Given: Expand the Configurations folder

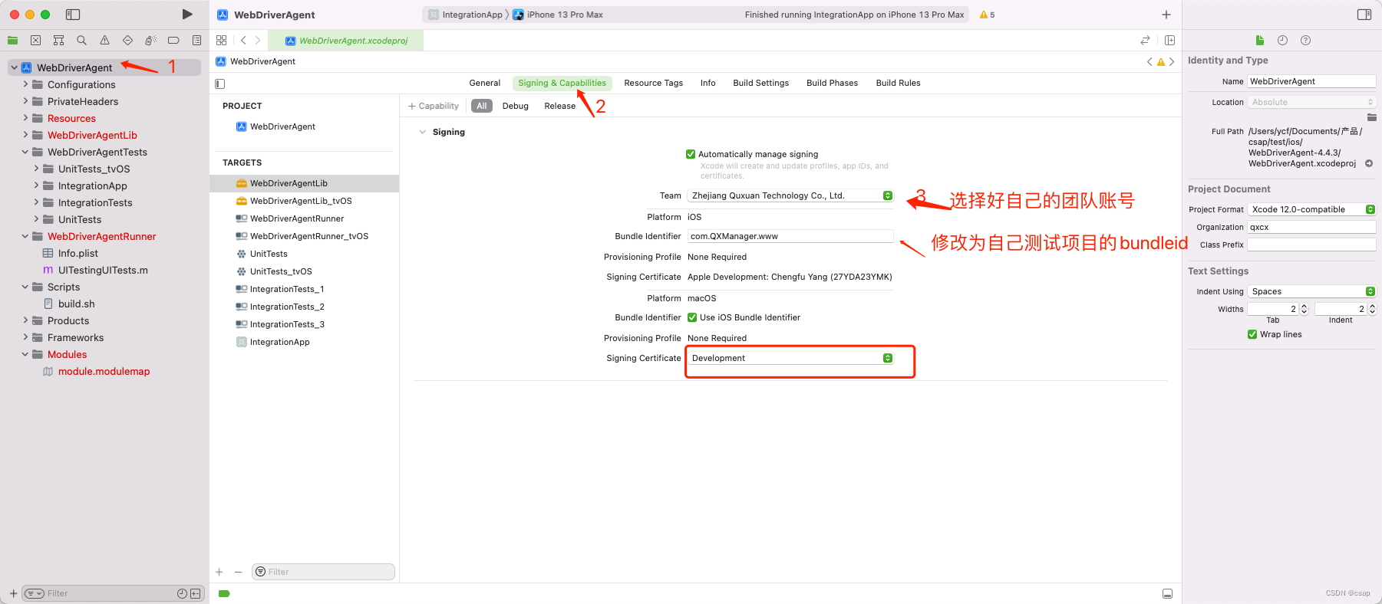Looking at the screenshot, I should point(25,84).
